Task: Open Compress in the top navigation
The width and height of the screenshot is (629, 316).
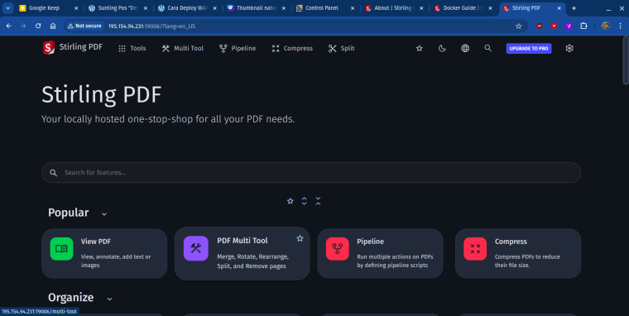Action: (292, 48)
